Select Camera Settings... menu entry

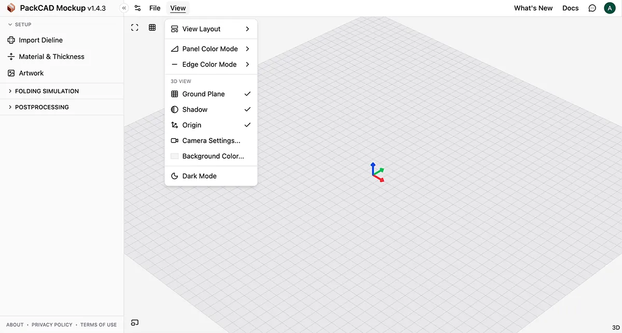211,141
